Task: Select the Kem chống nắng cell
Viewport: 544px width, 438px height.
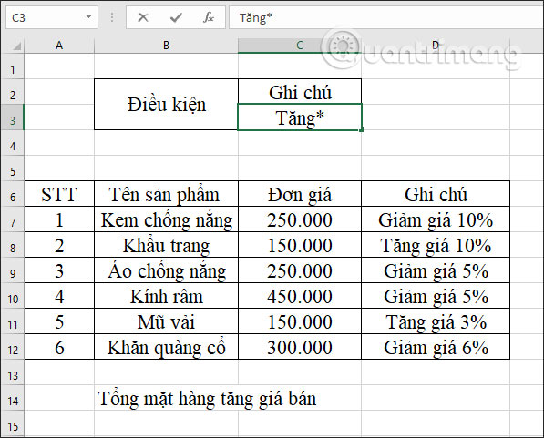Action: [166, 219]
